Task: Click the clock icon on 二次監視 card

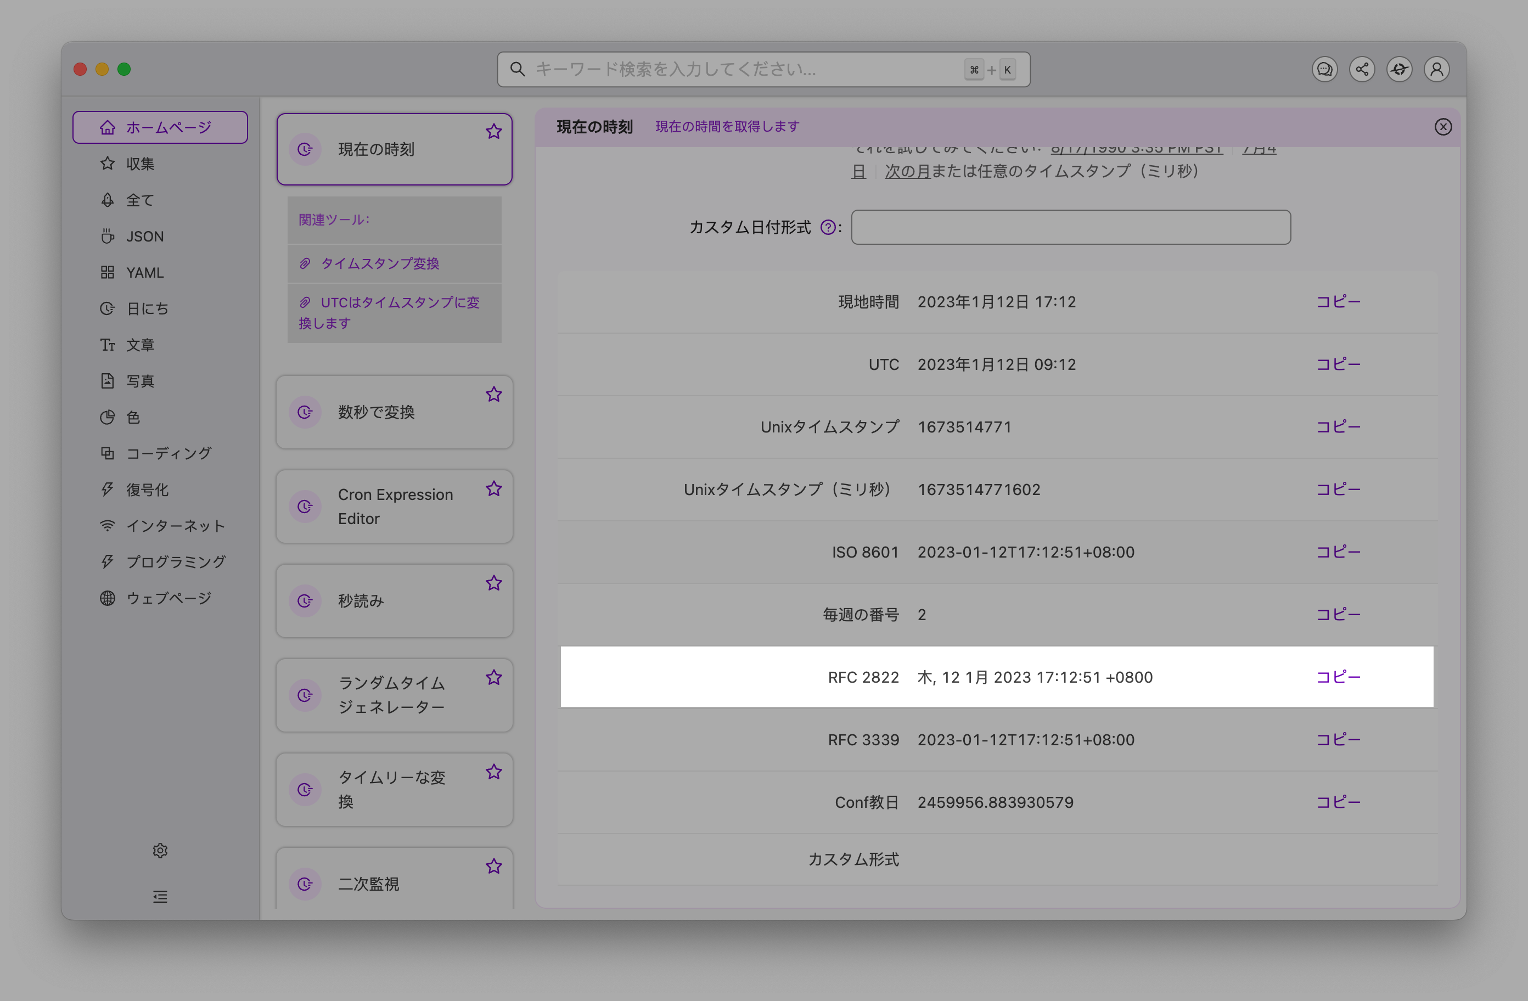Action: (305, 884)
